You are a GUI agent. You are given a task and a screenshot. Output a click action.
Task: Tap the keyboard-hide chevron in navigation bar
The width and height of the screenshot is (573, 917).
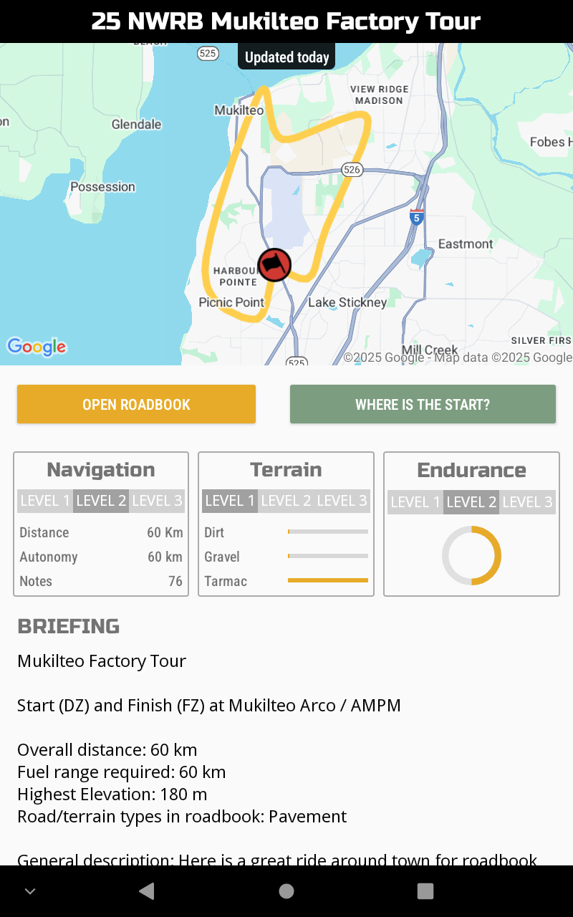tap(29, 891)
